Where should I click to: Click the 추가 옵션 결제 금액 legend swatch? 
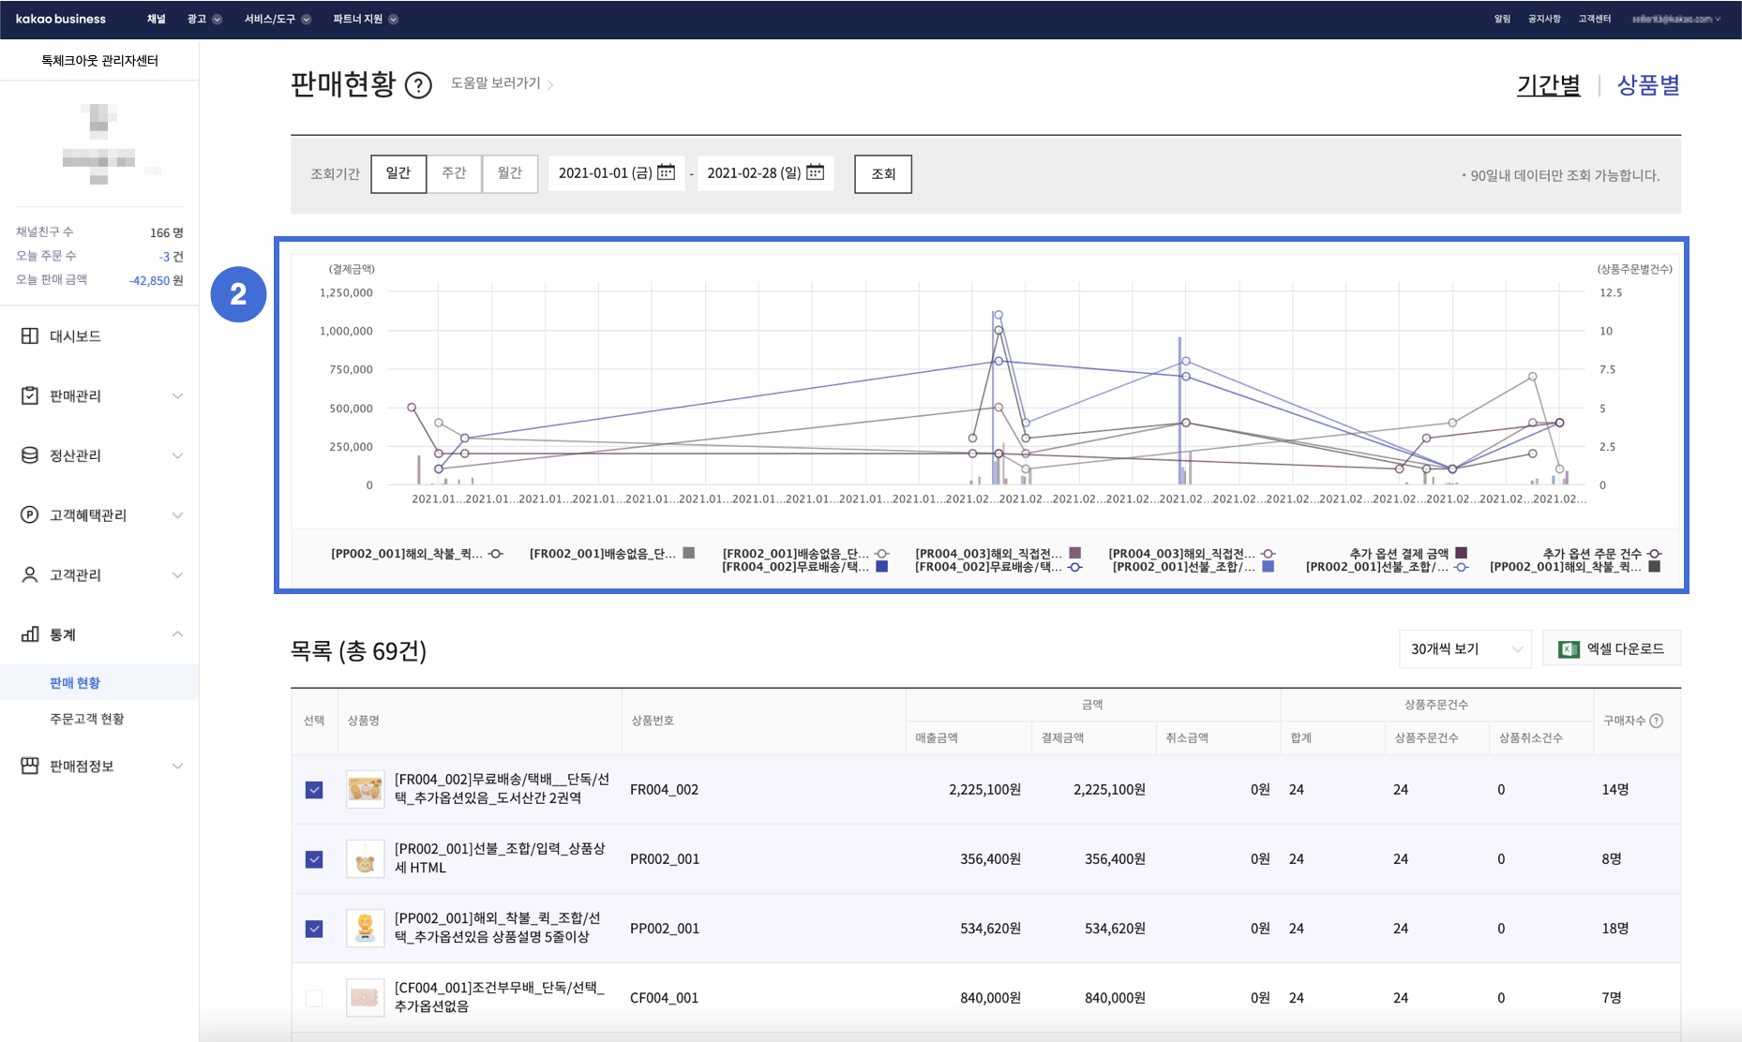coord(1461,553)
